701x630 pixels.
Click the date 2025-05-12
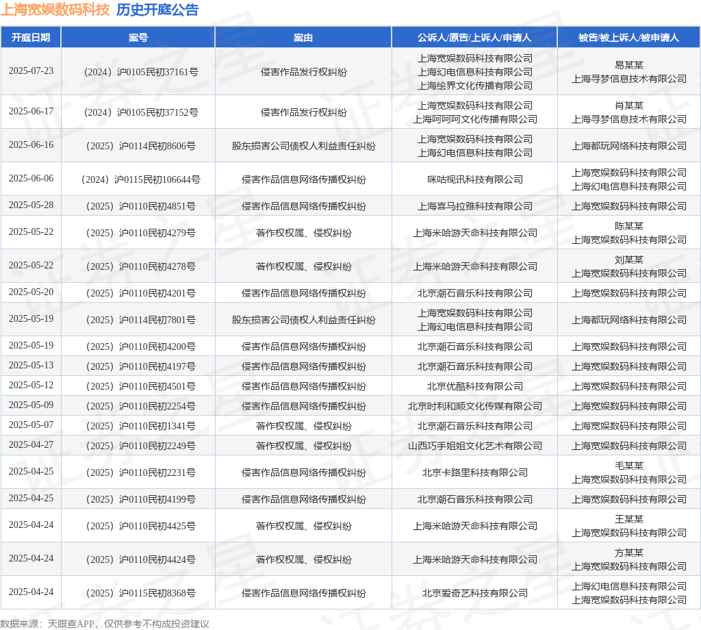coord(31,386)
